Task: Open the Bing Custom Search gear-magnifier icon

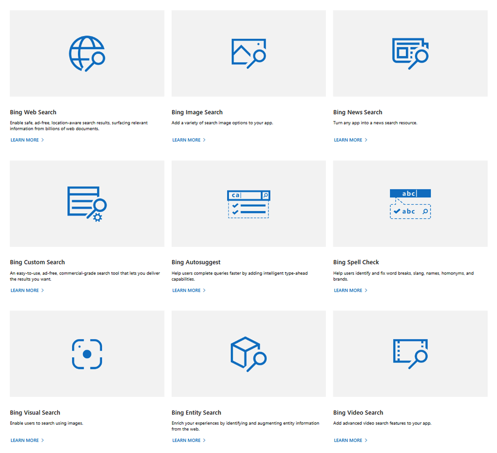Action: (87, 203)
